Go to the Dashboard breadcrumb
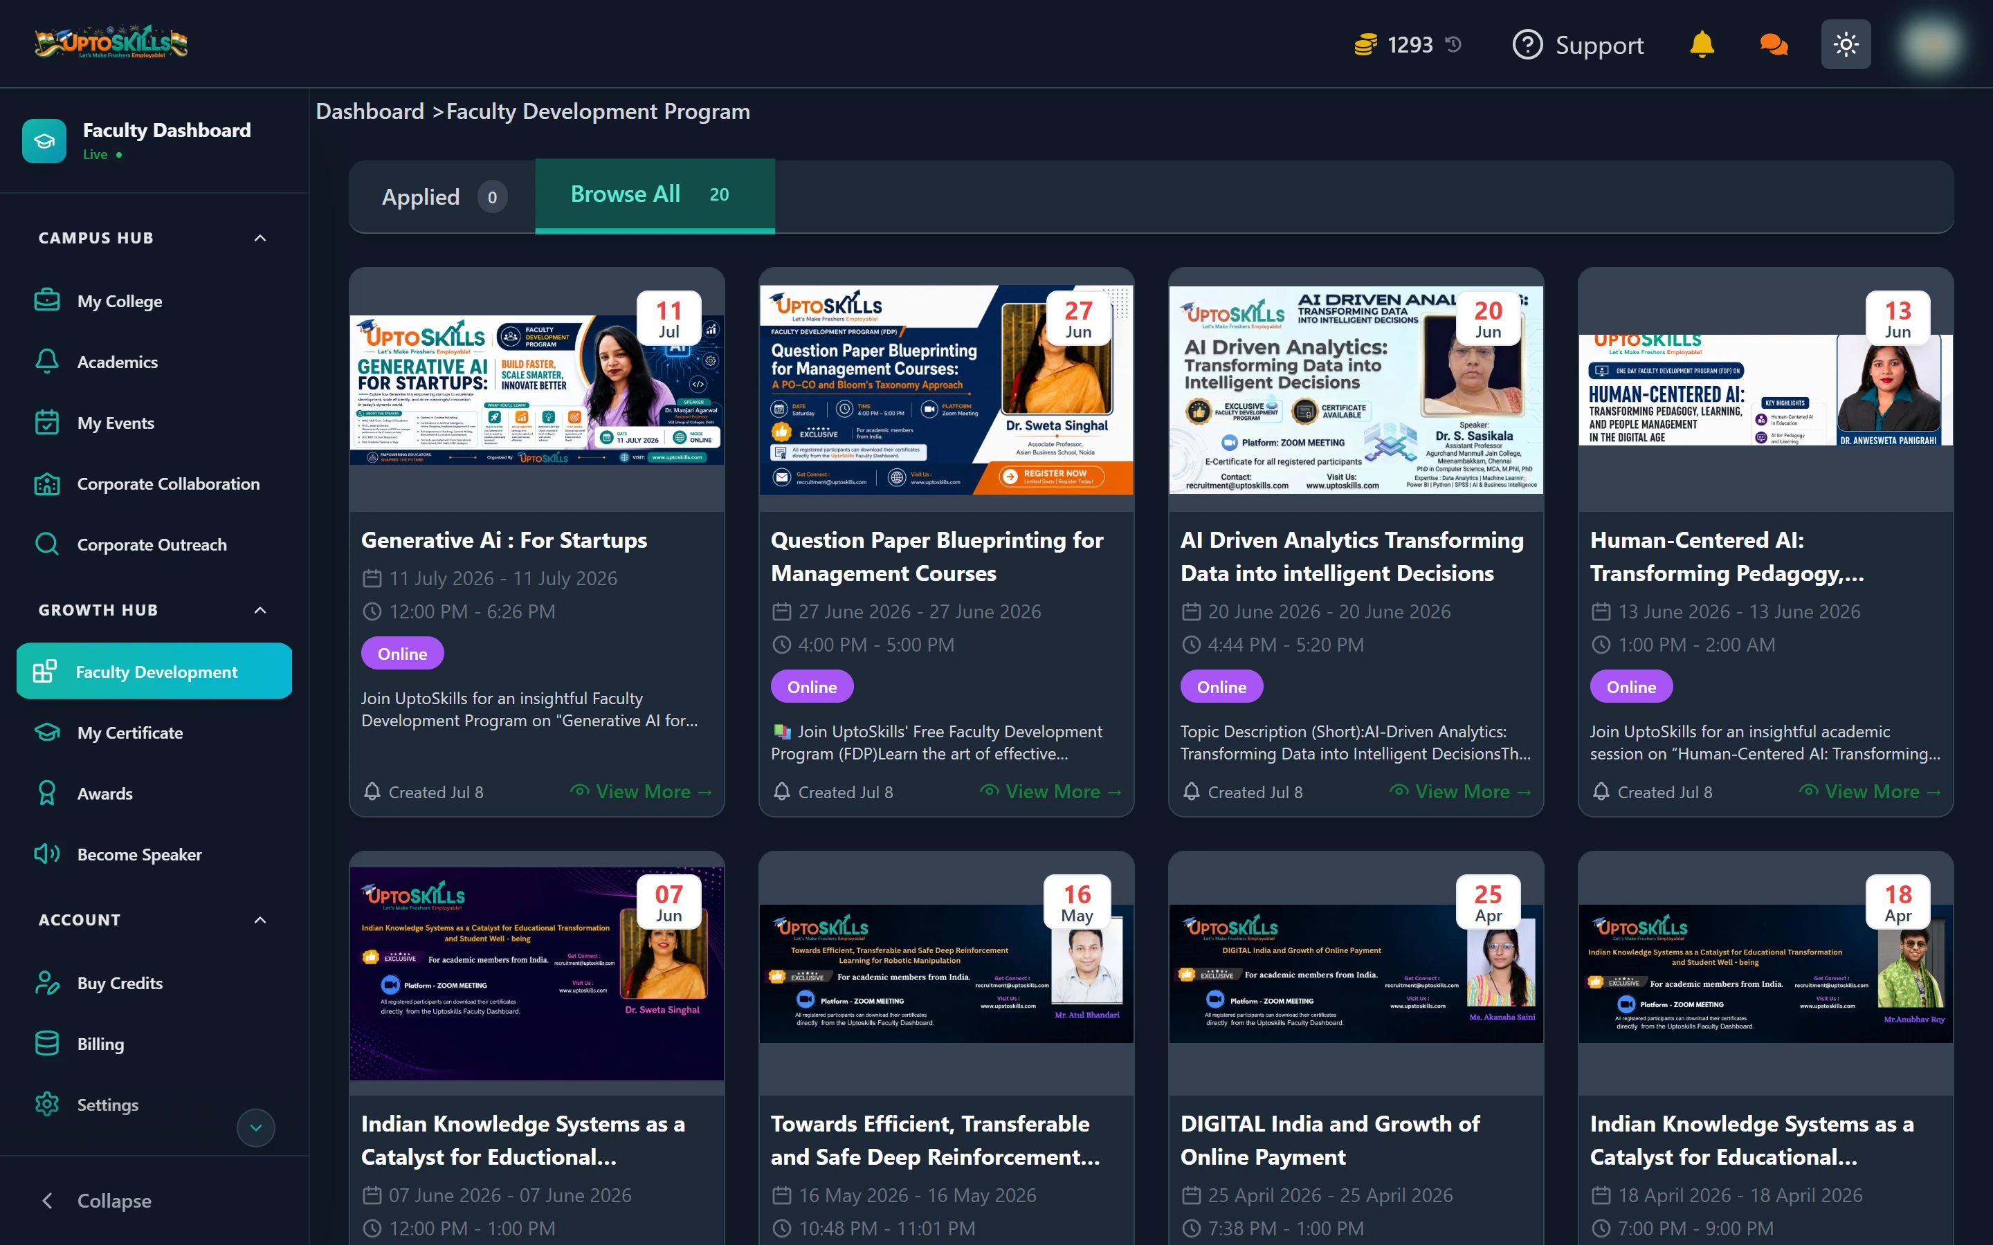 (x=370, y=111)
